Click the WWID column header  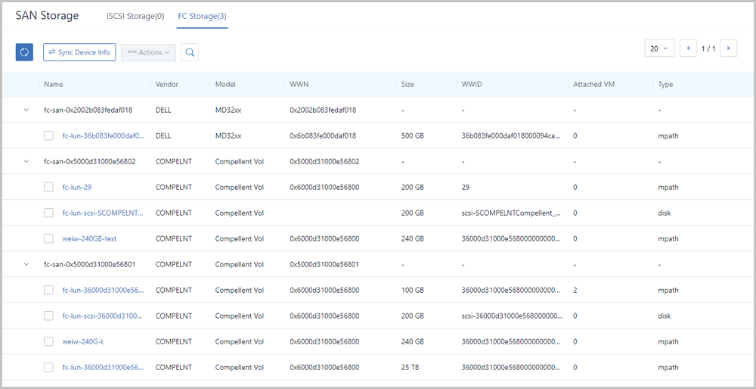pos(472,85)
